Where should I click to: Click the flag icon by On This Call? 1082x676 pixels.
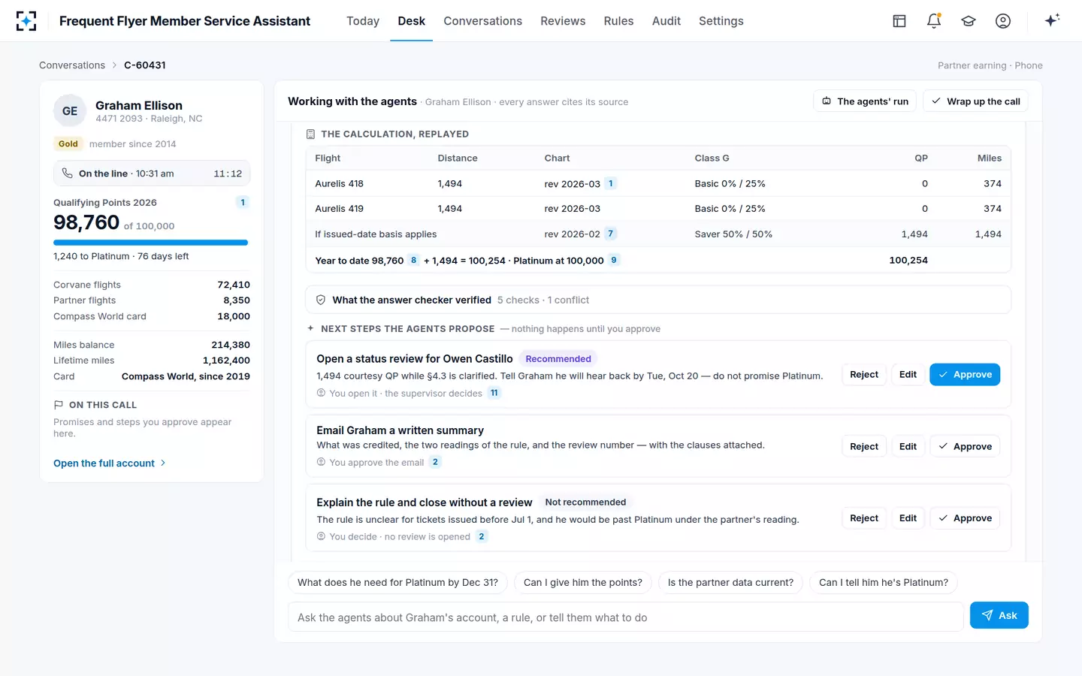point(59,405)
